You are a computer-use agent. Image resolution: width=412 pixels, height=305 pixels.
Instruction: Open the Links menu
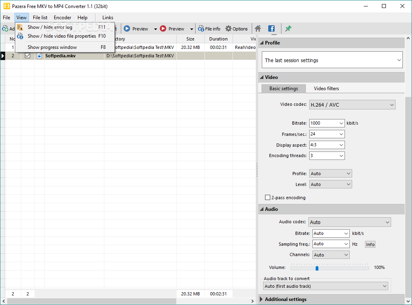click(x=108, y=18)
